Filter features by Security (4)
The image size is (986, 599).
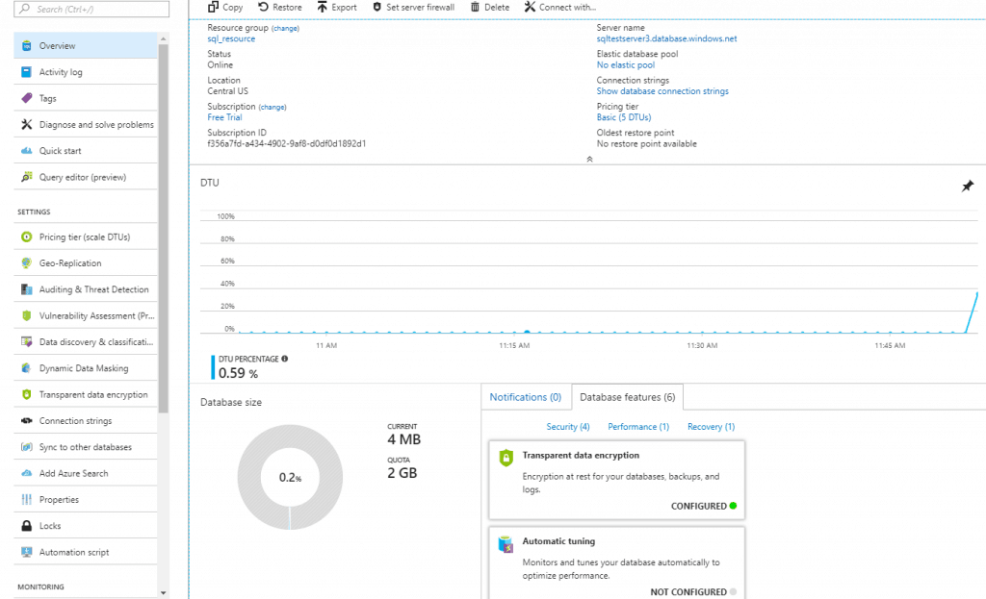coord(567,426)
